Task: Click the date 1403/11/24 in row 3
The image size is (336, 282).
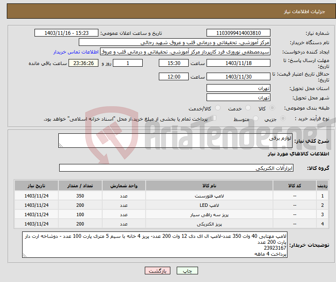Action: [x=37, y=215]
